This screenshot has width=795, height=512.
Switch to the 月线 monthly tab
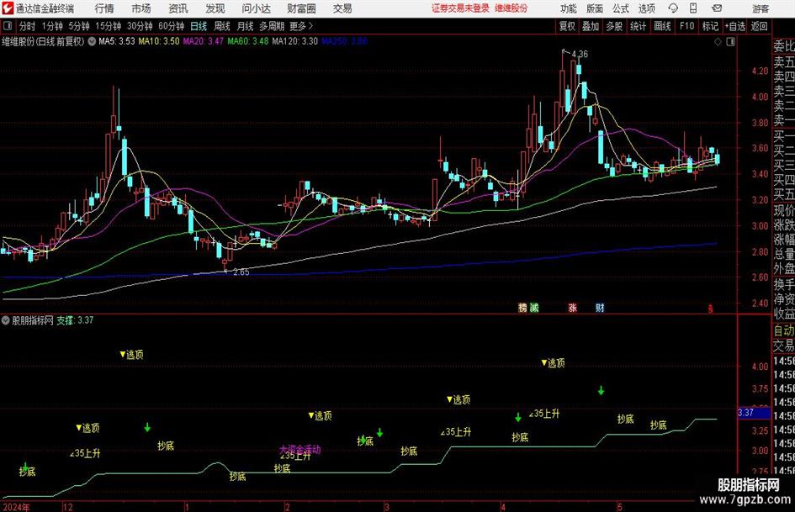coord(246,26)
